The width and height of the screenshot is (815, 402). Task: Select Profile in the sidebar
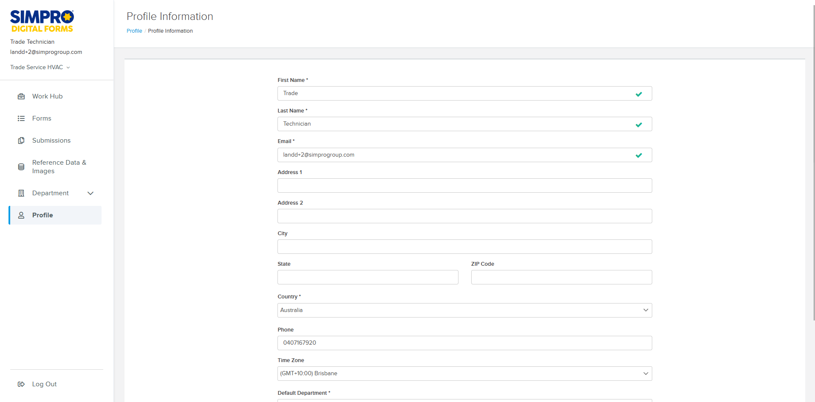coord(55,215)
